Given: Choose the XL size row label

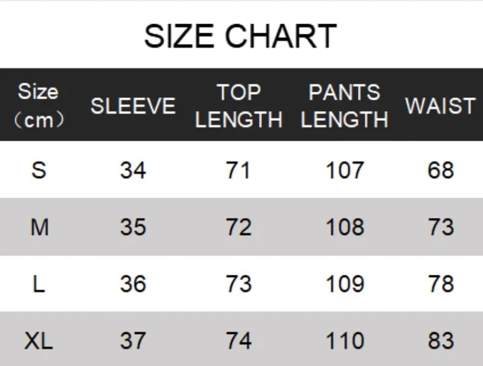Looking at the screenshot, I should [x=39, y=341].
